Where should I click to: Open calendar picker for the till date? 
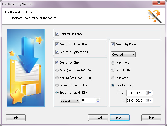pyautogui.click(x=148, y=100)
